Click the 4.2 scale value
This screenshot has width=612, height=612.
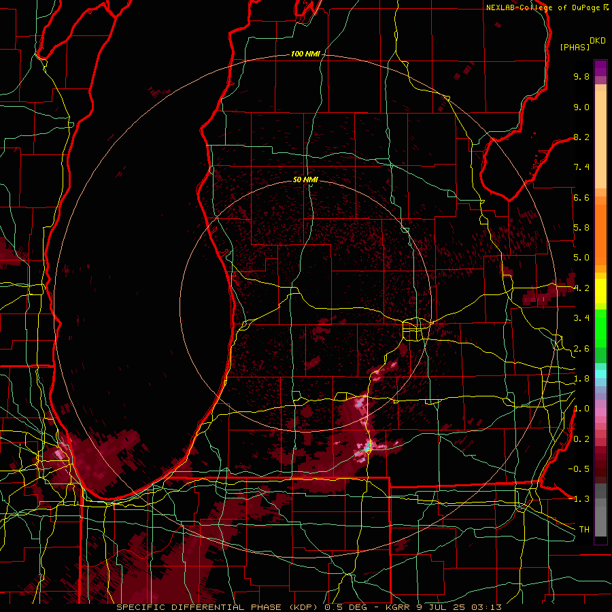pyautogui.click(x=581, y=288)
